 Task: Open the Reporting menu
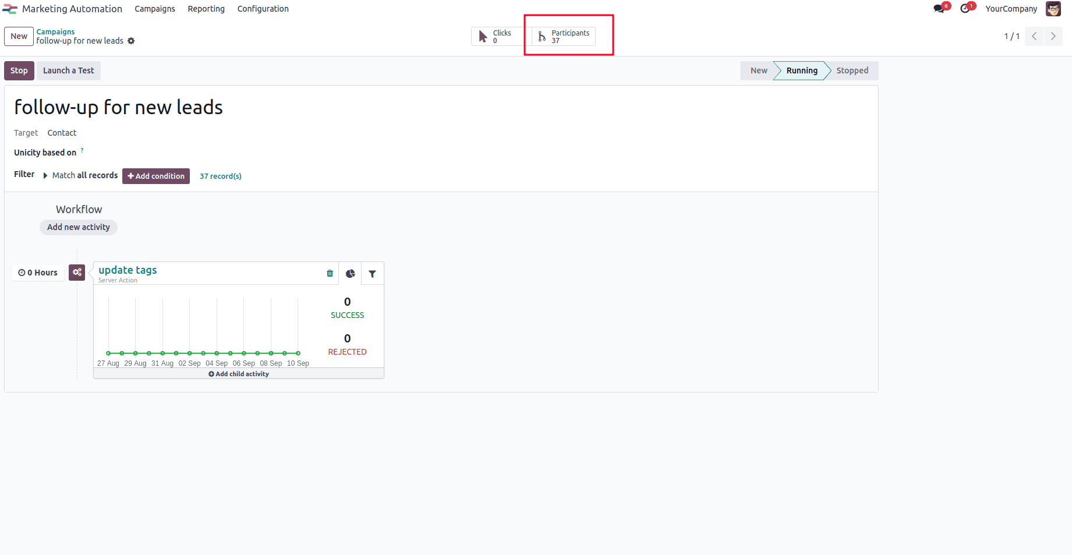tap(206, 9)
